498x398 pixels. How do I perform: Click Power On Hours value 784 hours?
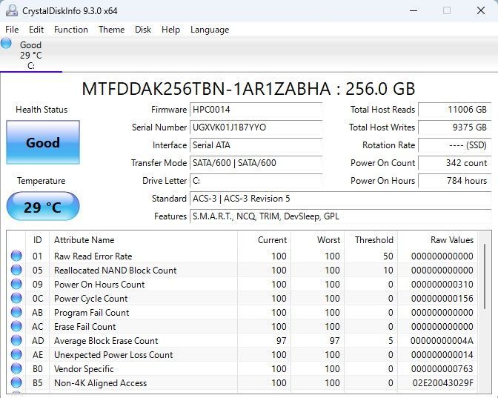coord(455,181)
